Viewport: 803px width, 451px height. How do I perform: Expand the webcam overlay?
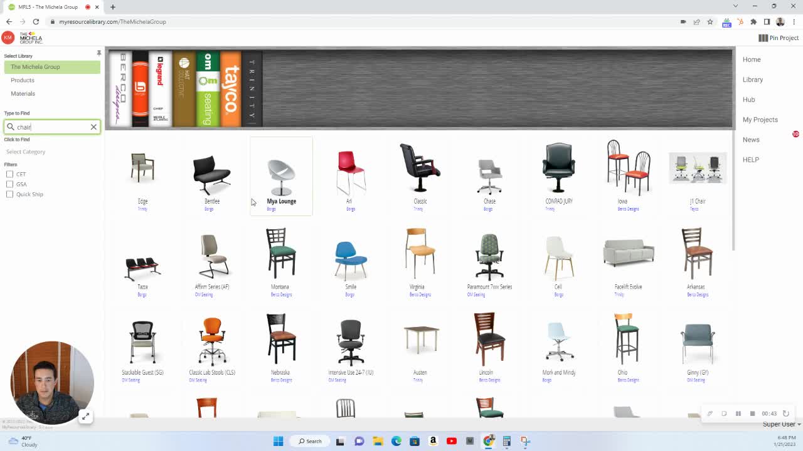coord(85,417)
